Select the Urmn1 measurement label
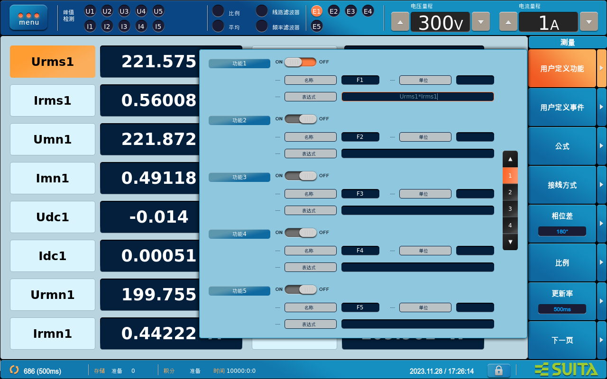 53,295
